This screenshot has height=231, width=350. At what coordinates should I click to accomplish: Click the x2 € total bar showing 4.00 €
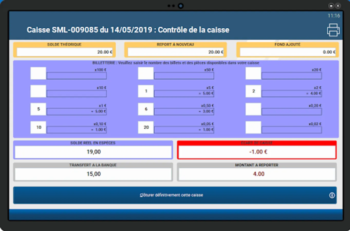click(291, 94)
